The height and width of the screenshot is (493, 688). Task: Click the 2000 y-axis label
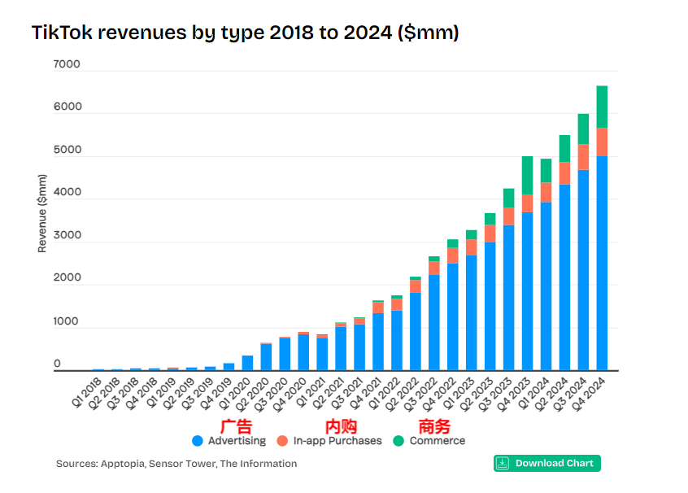(x=67, y=277)
